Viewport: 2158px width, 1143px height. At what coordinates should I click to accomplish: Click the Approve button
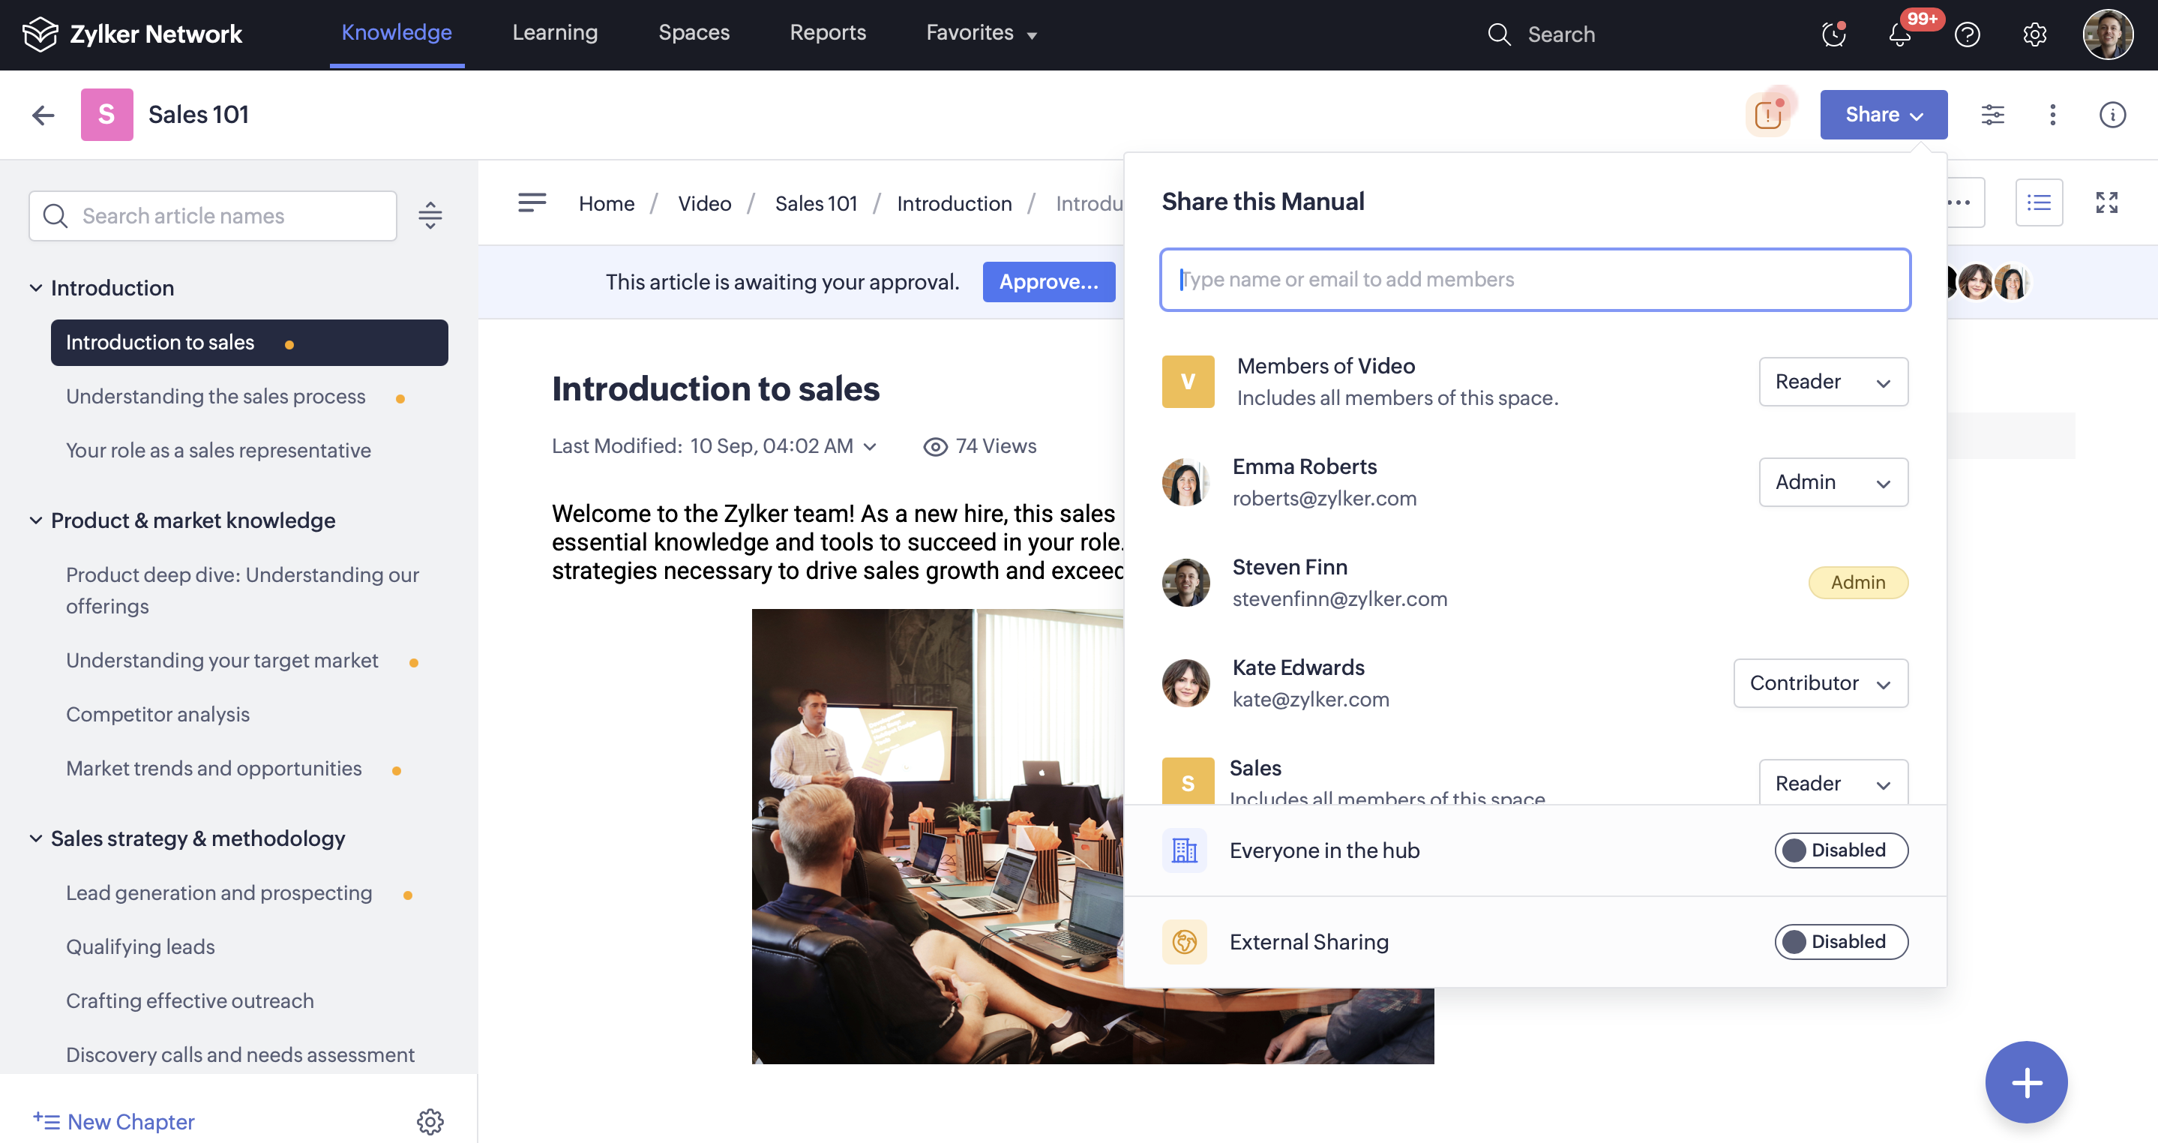1048,281
